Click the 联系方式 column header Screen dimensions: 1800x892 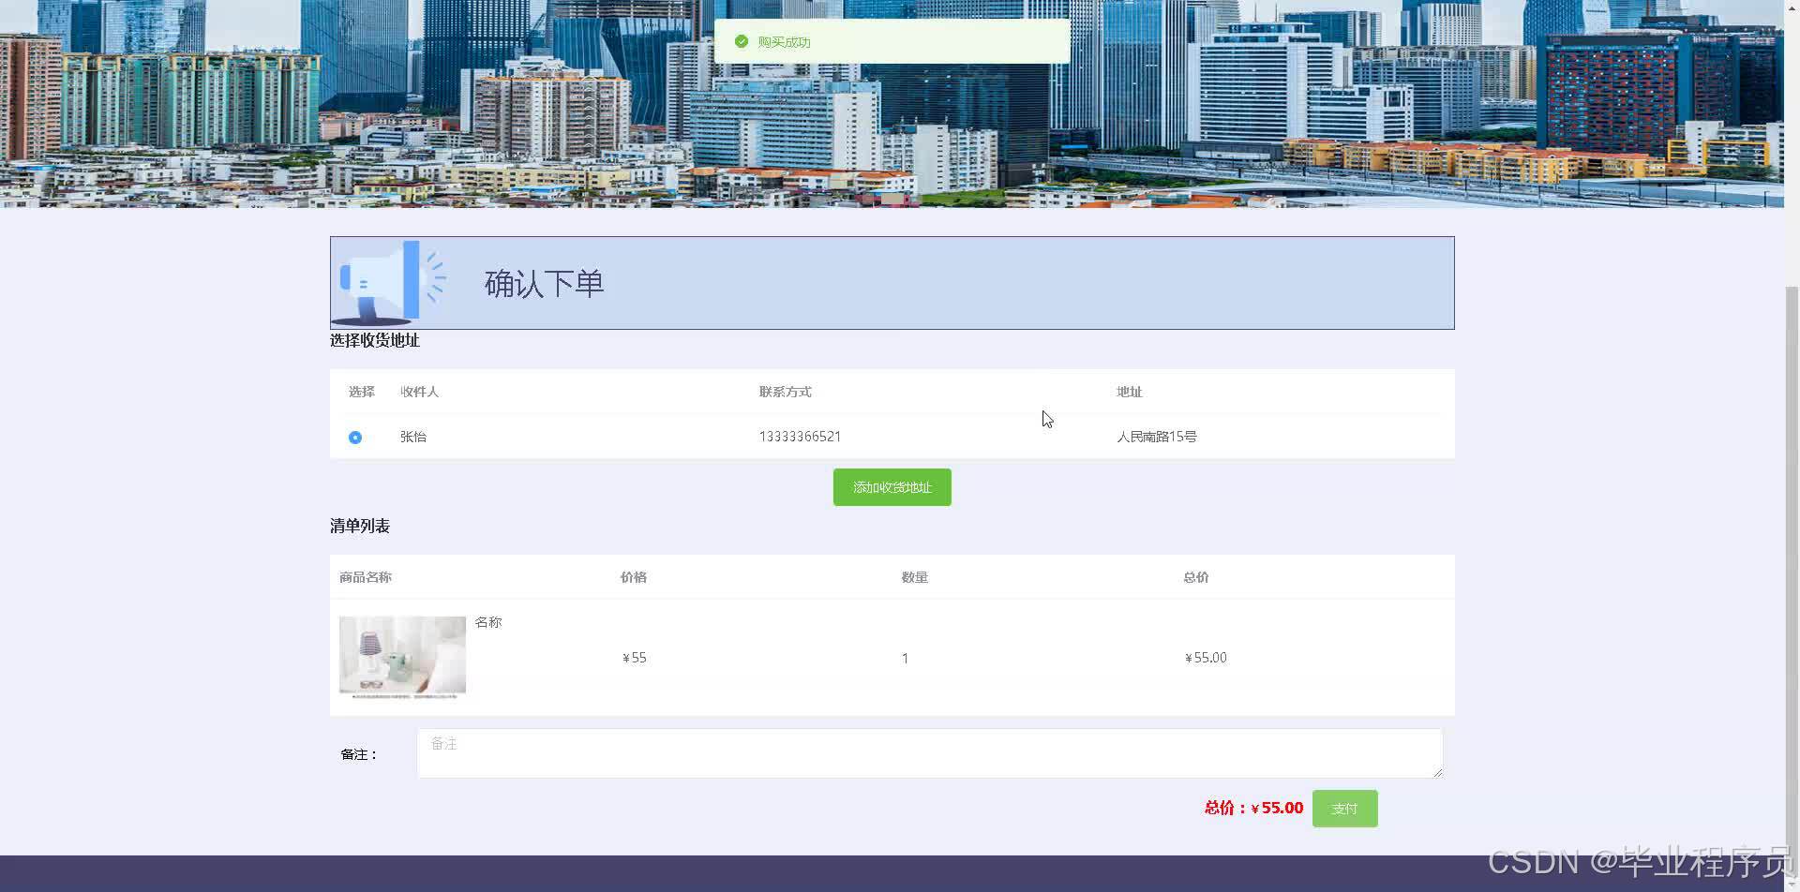(785, 392)
